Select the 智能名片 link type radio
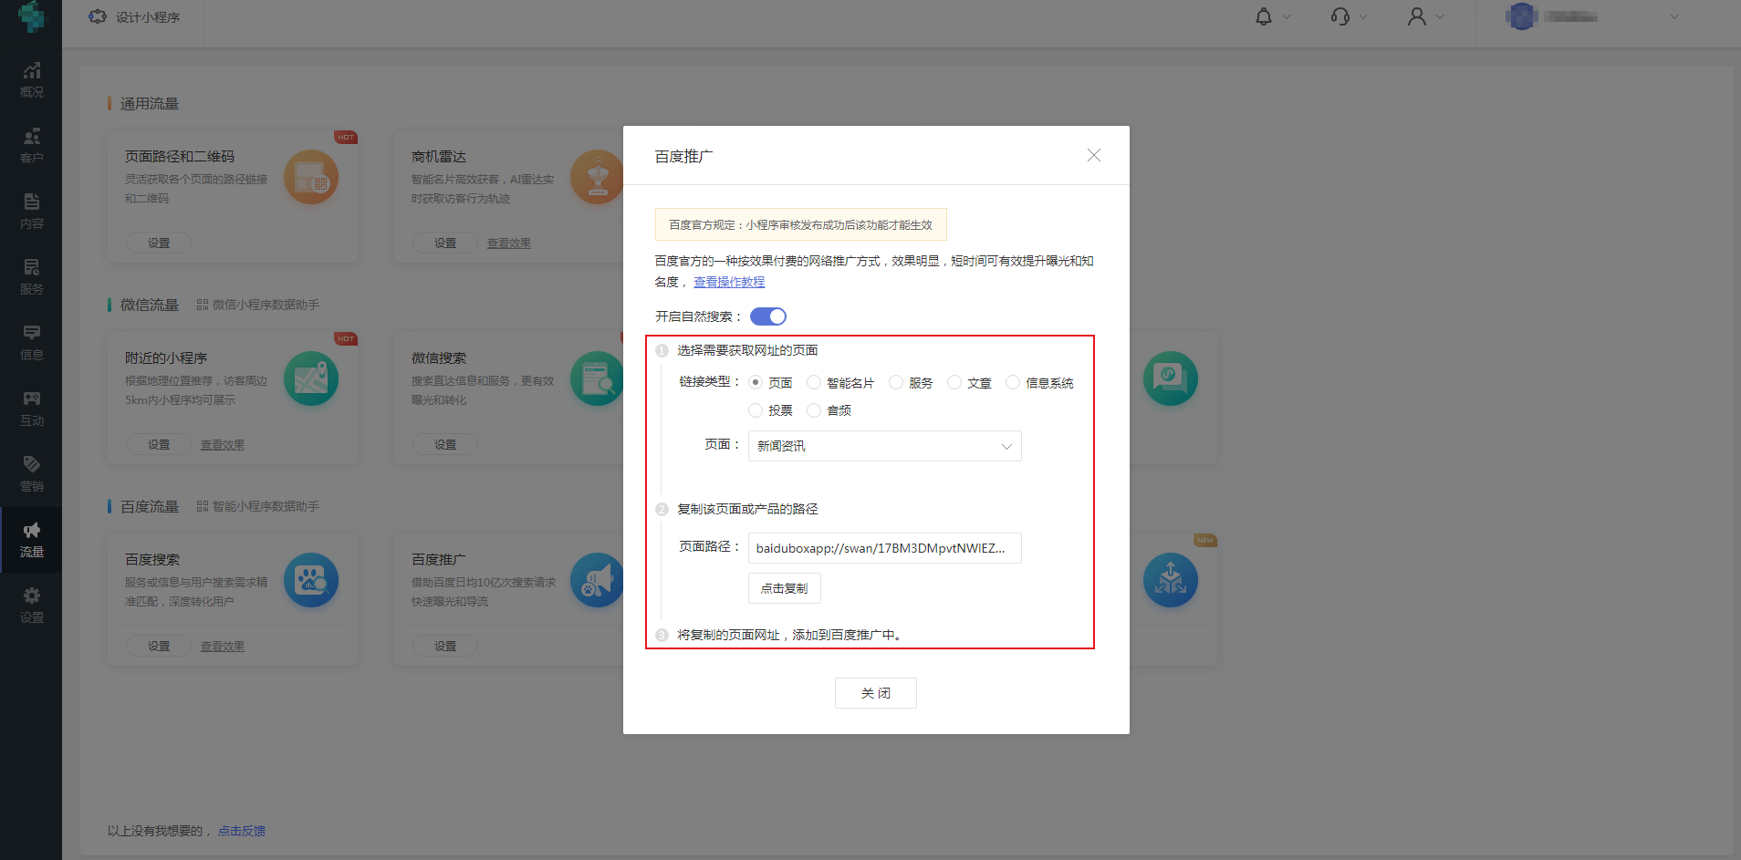 pyautogui.click(x=814, y=382)
